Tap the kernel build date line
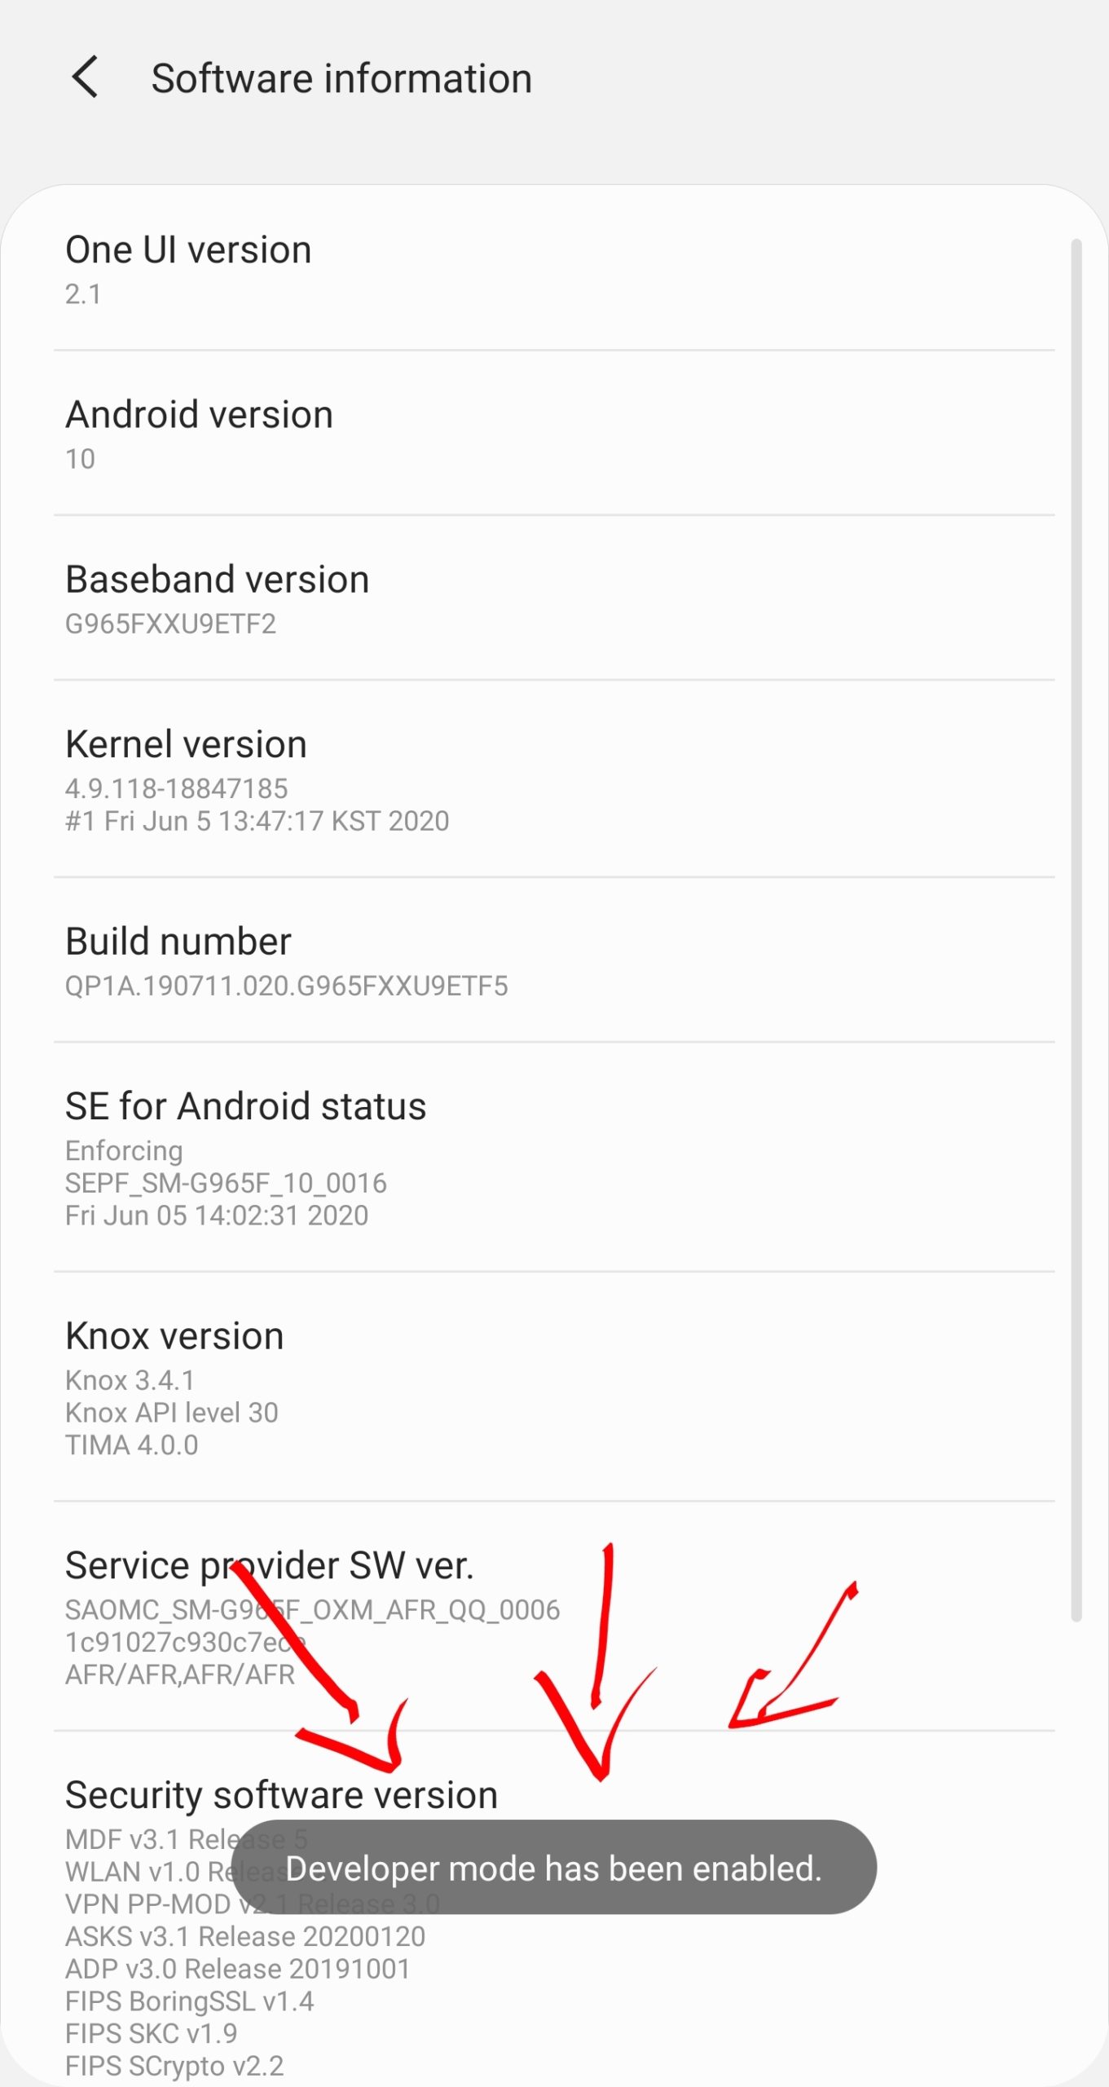 [257, 821]
